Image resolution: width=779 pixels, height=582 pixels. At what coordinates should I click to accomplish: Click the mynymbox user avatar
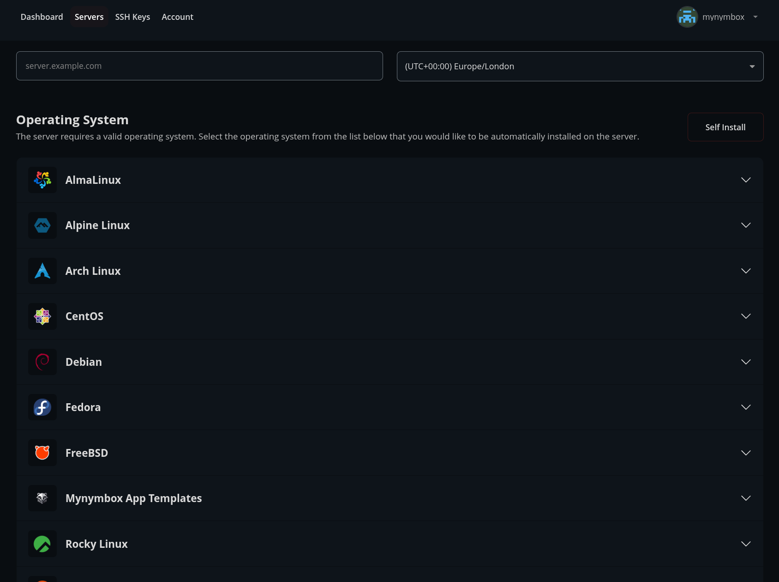pyautogui.click(x=687, y=17)
